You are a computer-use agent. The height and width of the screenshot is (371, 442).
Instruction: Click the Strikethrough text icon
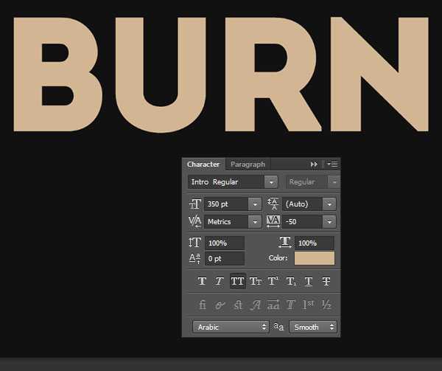click(x=326, y=281)
